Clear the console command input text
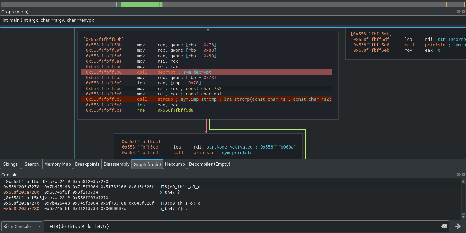The height and width of the screenshot is (233, 466). [443, 227]
